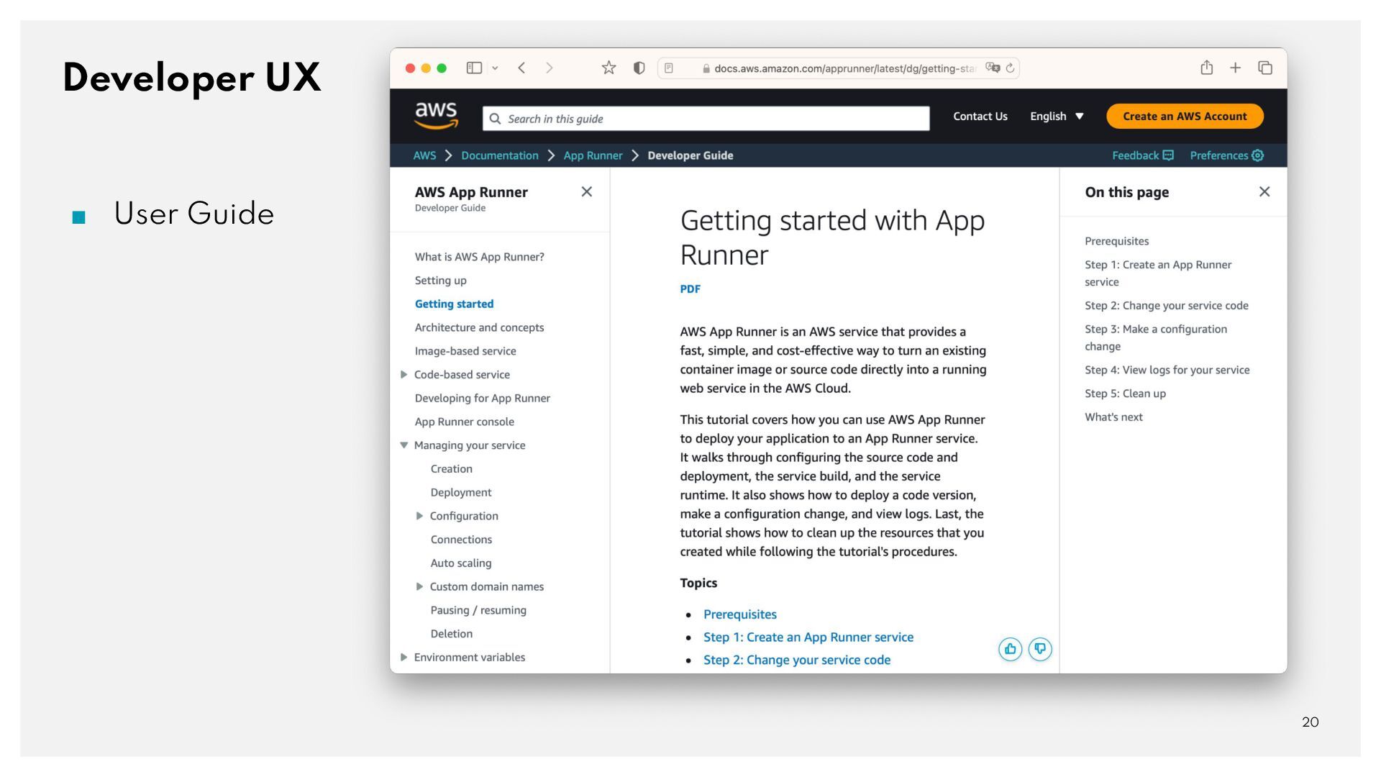Click the reload page icon

pos(1010,68)
